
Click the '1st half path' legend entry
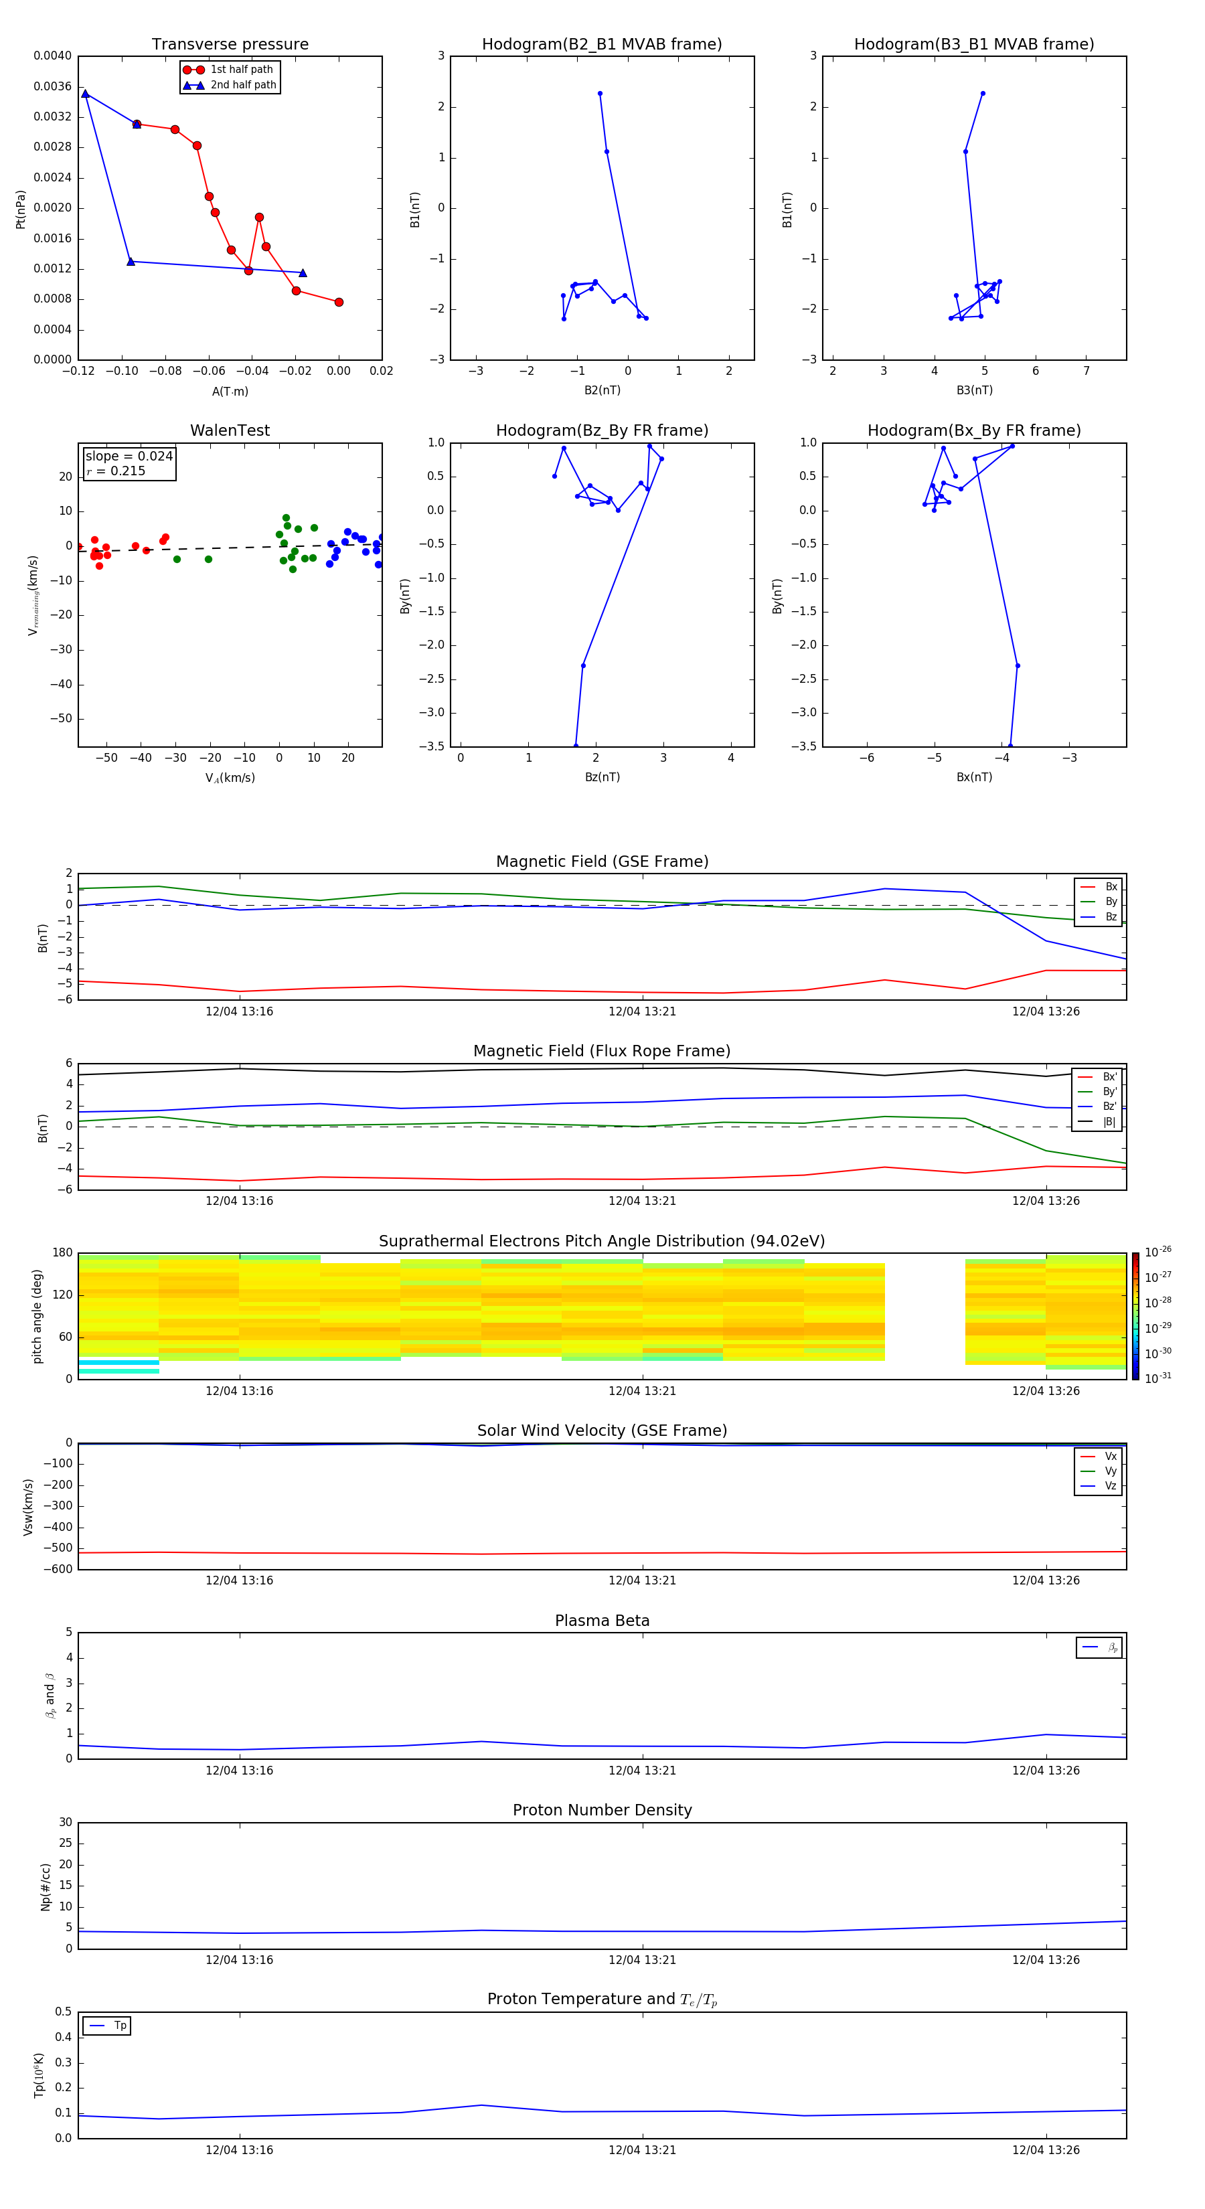pos(229,70)
